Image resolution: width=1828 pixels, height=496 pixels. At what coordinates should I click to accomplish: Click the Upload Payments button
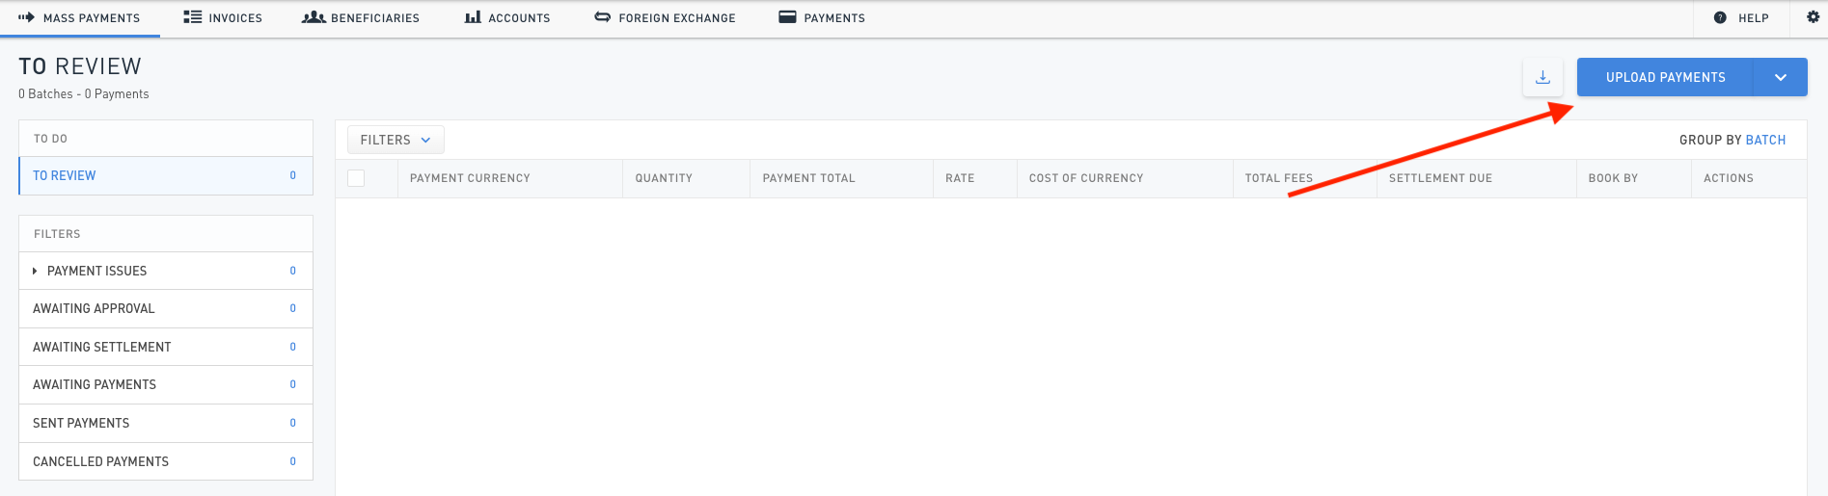pyautogui.click(x=1665, y=77)
